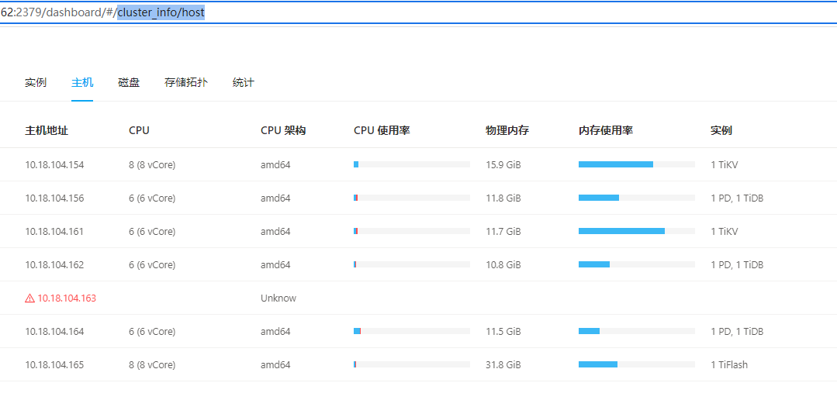837x407 pixels.
Task: Select host address 10.18.104.161
Action: [x=54, y=232]
